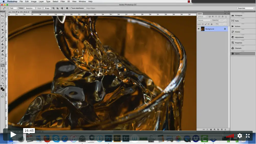Open the History panel
Viewport: 256px width, 144px height.
(x=243, y=32)
